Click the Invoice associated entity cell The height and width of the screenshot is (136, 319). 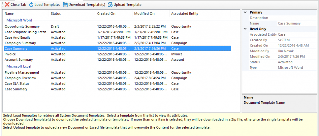point(177,54)
